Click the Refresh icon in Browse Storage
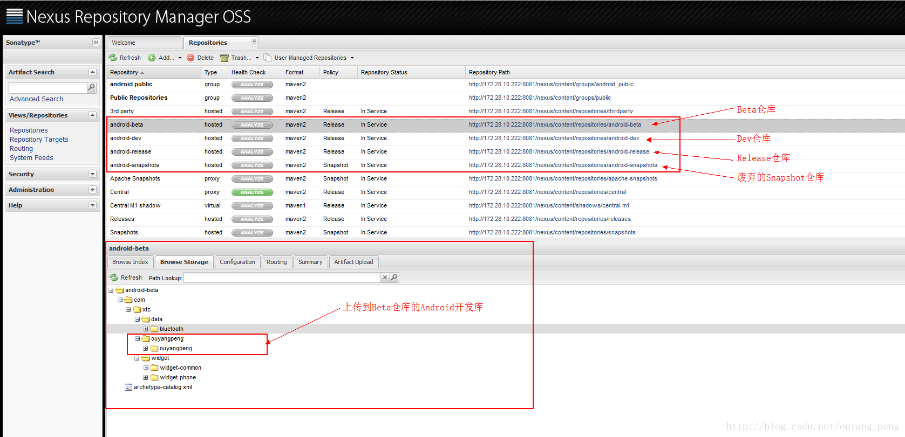This screenshot has height=437, width=905. tap(114, 278)
